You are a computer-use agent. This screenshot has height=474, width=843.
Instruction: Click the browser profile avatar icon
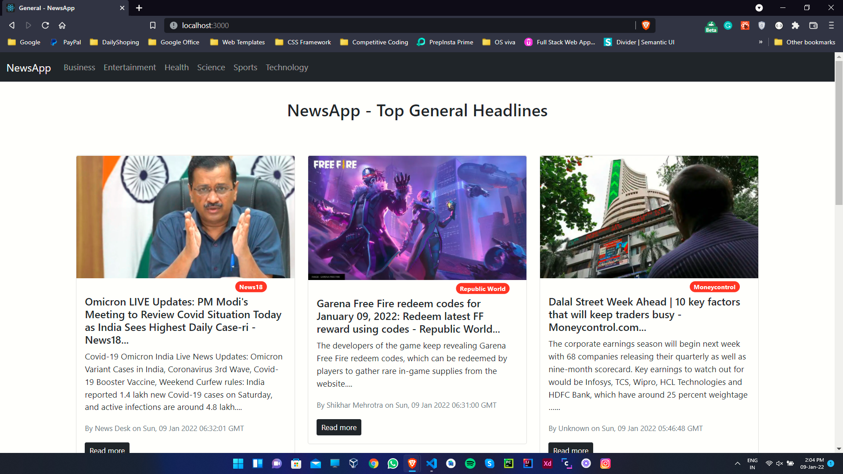tap(779, 25)
